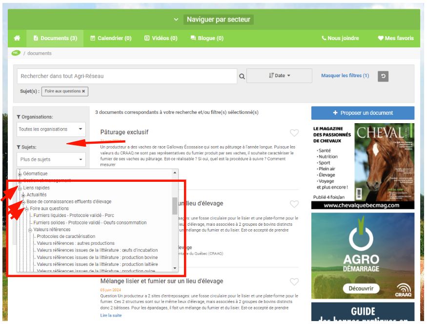
Task: Click heart icon on second document result
Action: point(294,204)
